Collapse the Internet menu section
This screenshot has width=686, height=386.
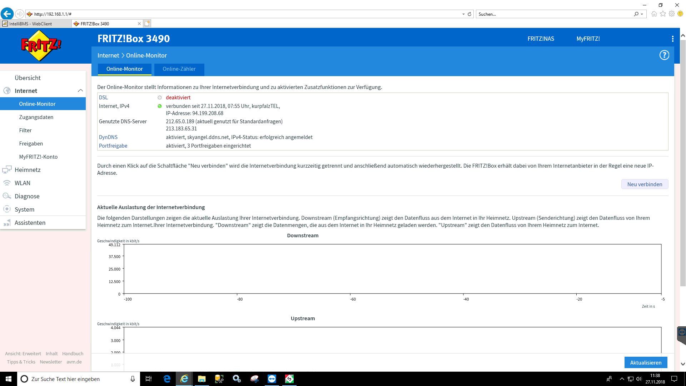pyautogui.click(x=80, y=91)
